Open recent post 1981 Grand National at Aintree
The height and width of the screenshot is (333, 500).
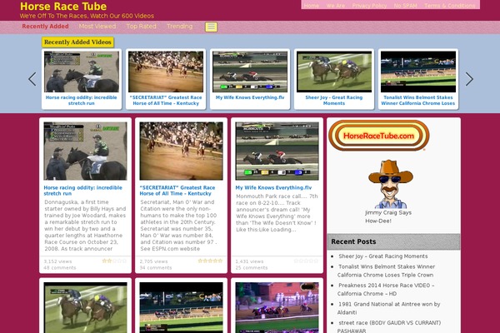pos(388,308)
